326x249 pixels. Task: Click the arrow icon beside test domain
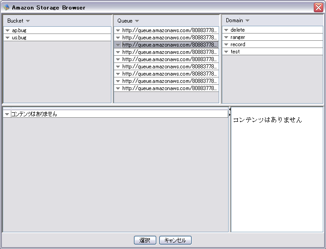tap(226, 52)
